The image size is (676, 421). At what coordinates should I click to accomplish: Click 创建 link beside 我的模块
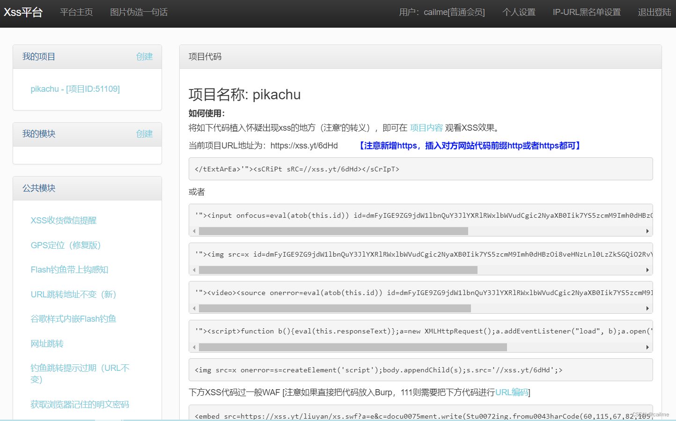pyautogui.click(x=144, y=134)
